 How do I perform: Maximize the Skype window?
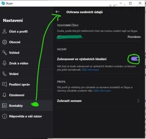click(x=130, y=3)
